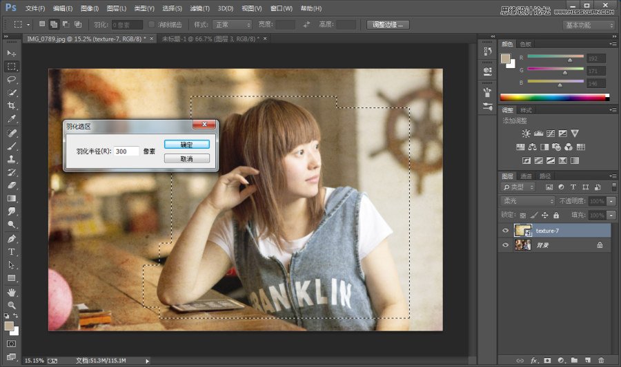621x367 pixels.
Task: Select the Crop tool
Action: click(11, 105)
